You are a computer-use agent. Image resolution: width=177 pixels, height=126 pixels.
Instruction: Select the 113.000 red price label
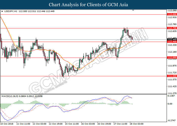click(172, 14)
